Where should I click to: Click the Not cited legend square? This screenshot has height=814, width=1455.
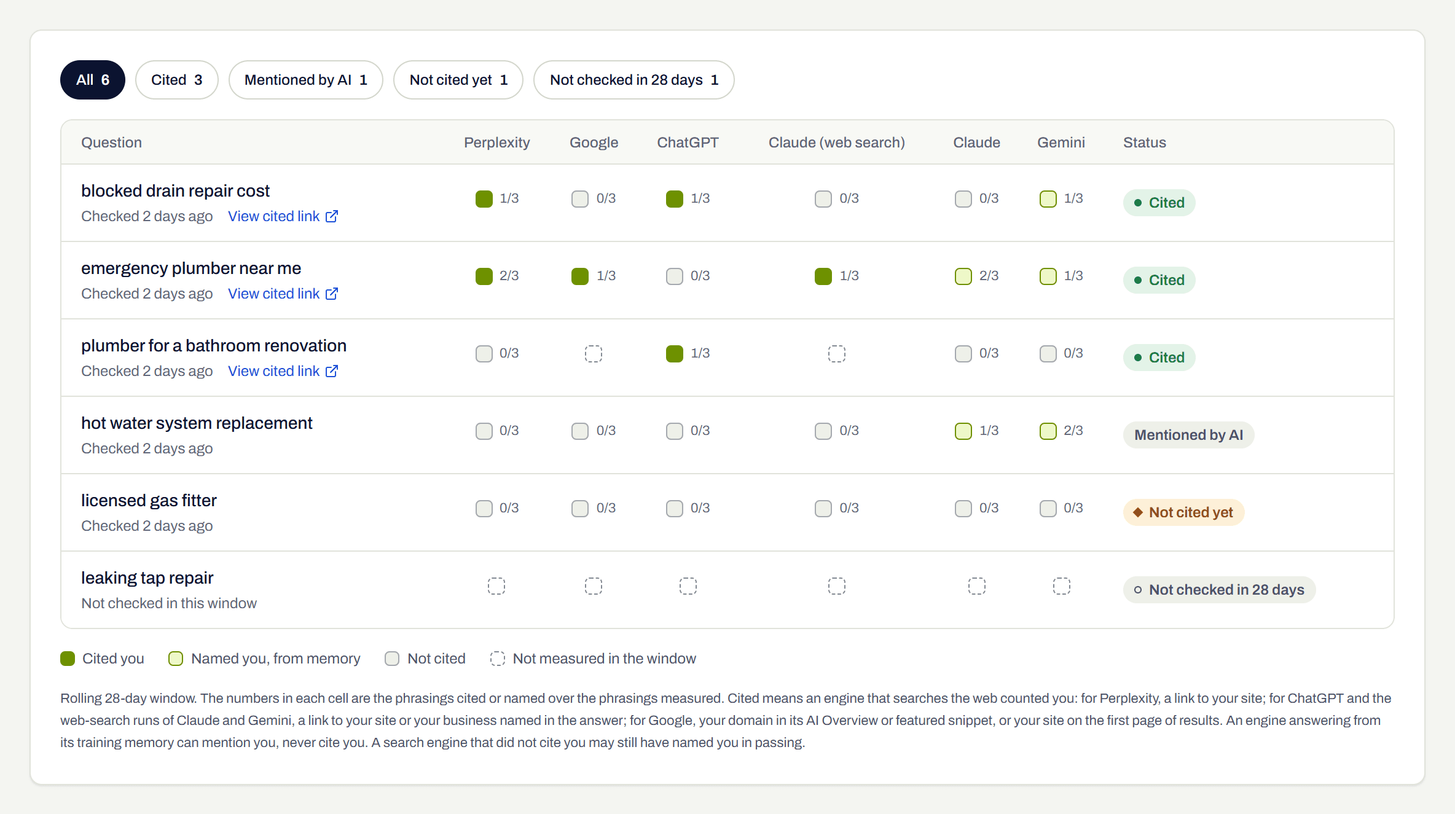[392, 659]
